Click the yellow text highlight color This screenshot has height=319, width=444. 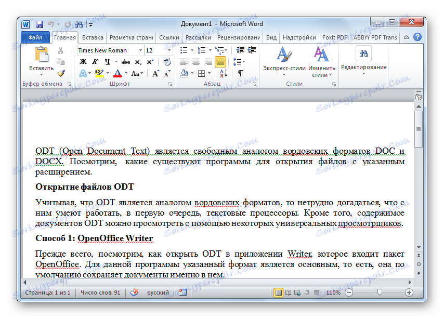click(x=99, y=73)
